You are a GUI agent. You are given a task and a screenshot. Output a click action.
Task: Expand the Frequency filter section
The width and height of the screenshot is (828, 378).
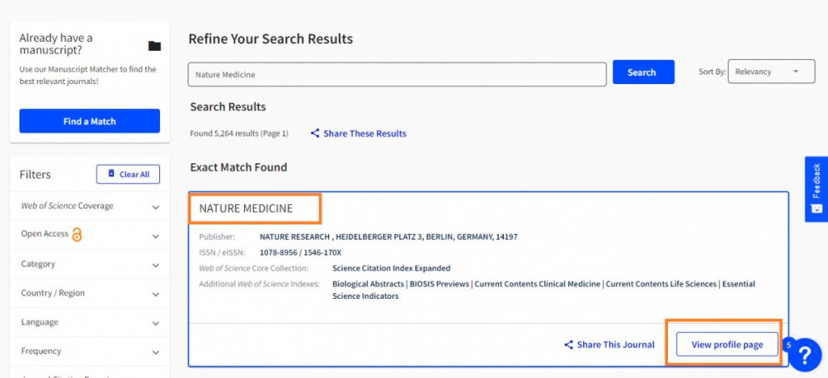155,352
